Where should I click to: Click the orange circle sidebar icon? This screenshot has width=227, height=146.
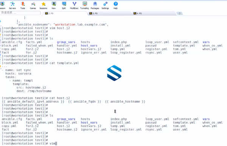[0, 67]
